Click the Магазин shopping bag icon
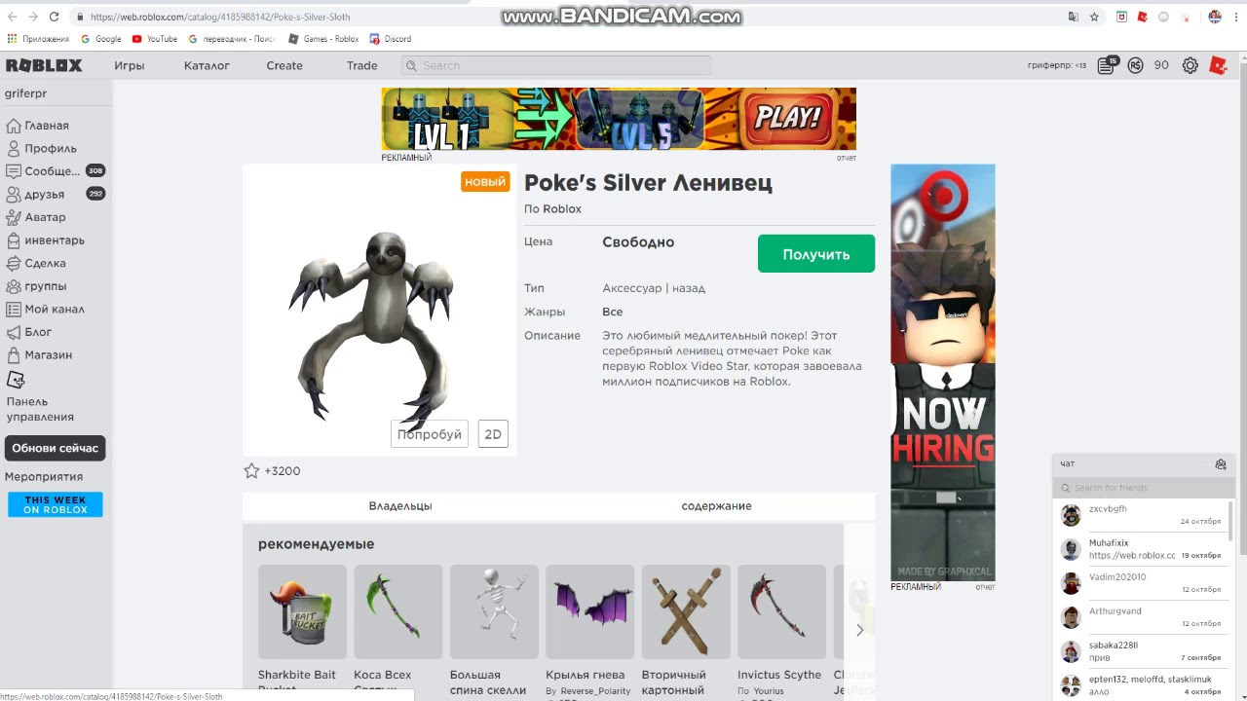The width and height of the screenshot is (1247, 701). point(14,354)
